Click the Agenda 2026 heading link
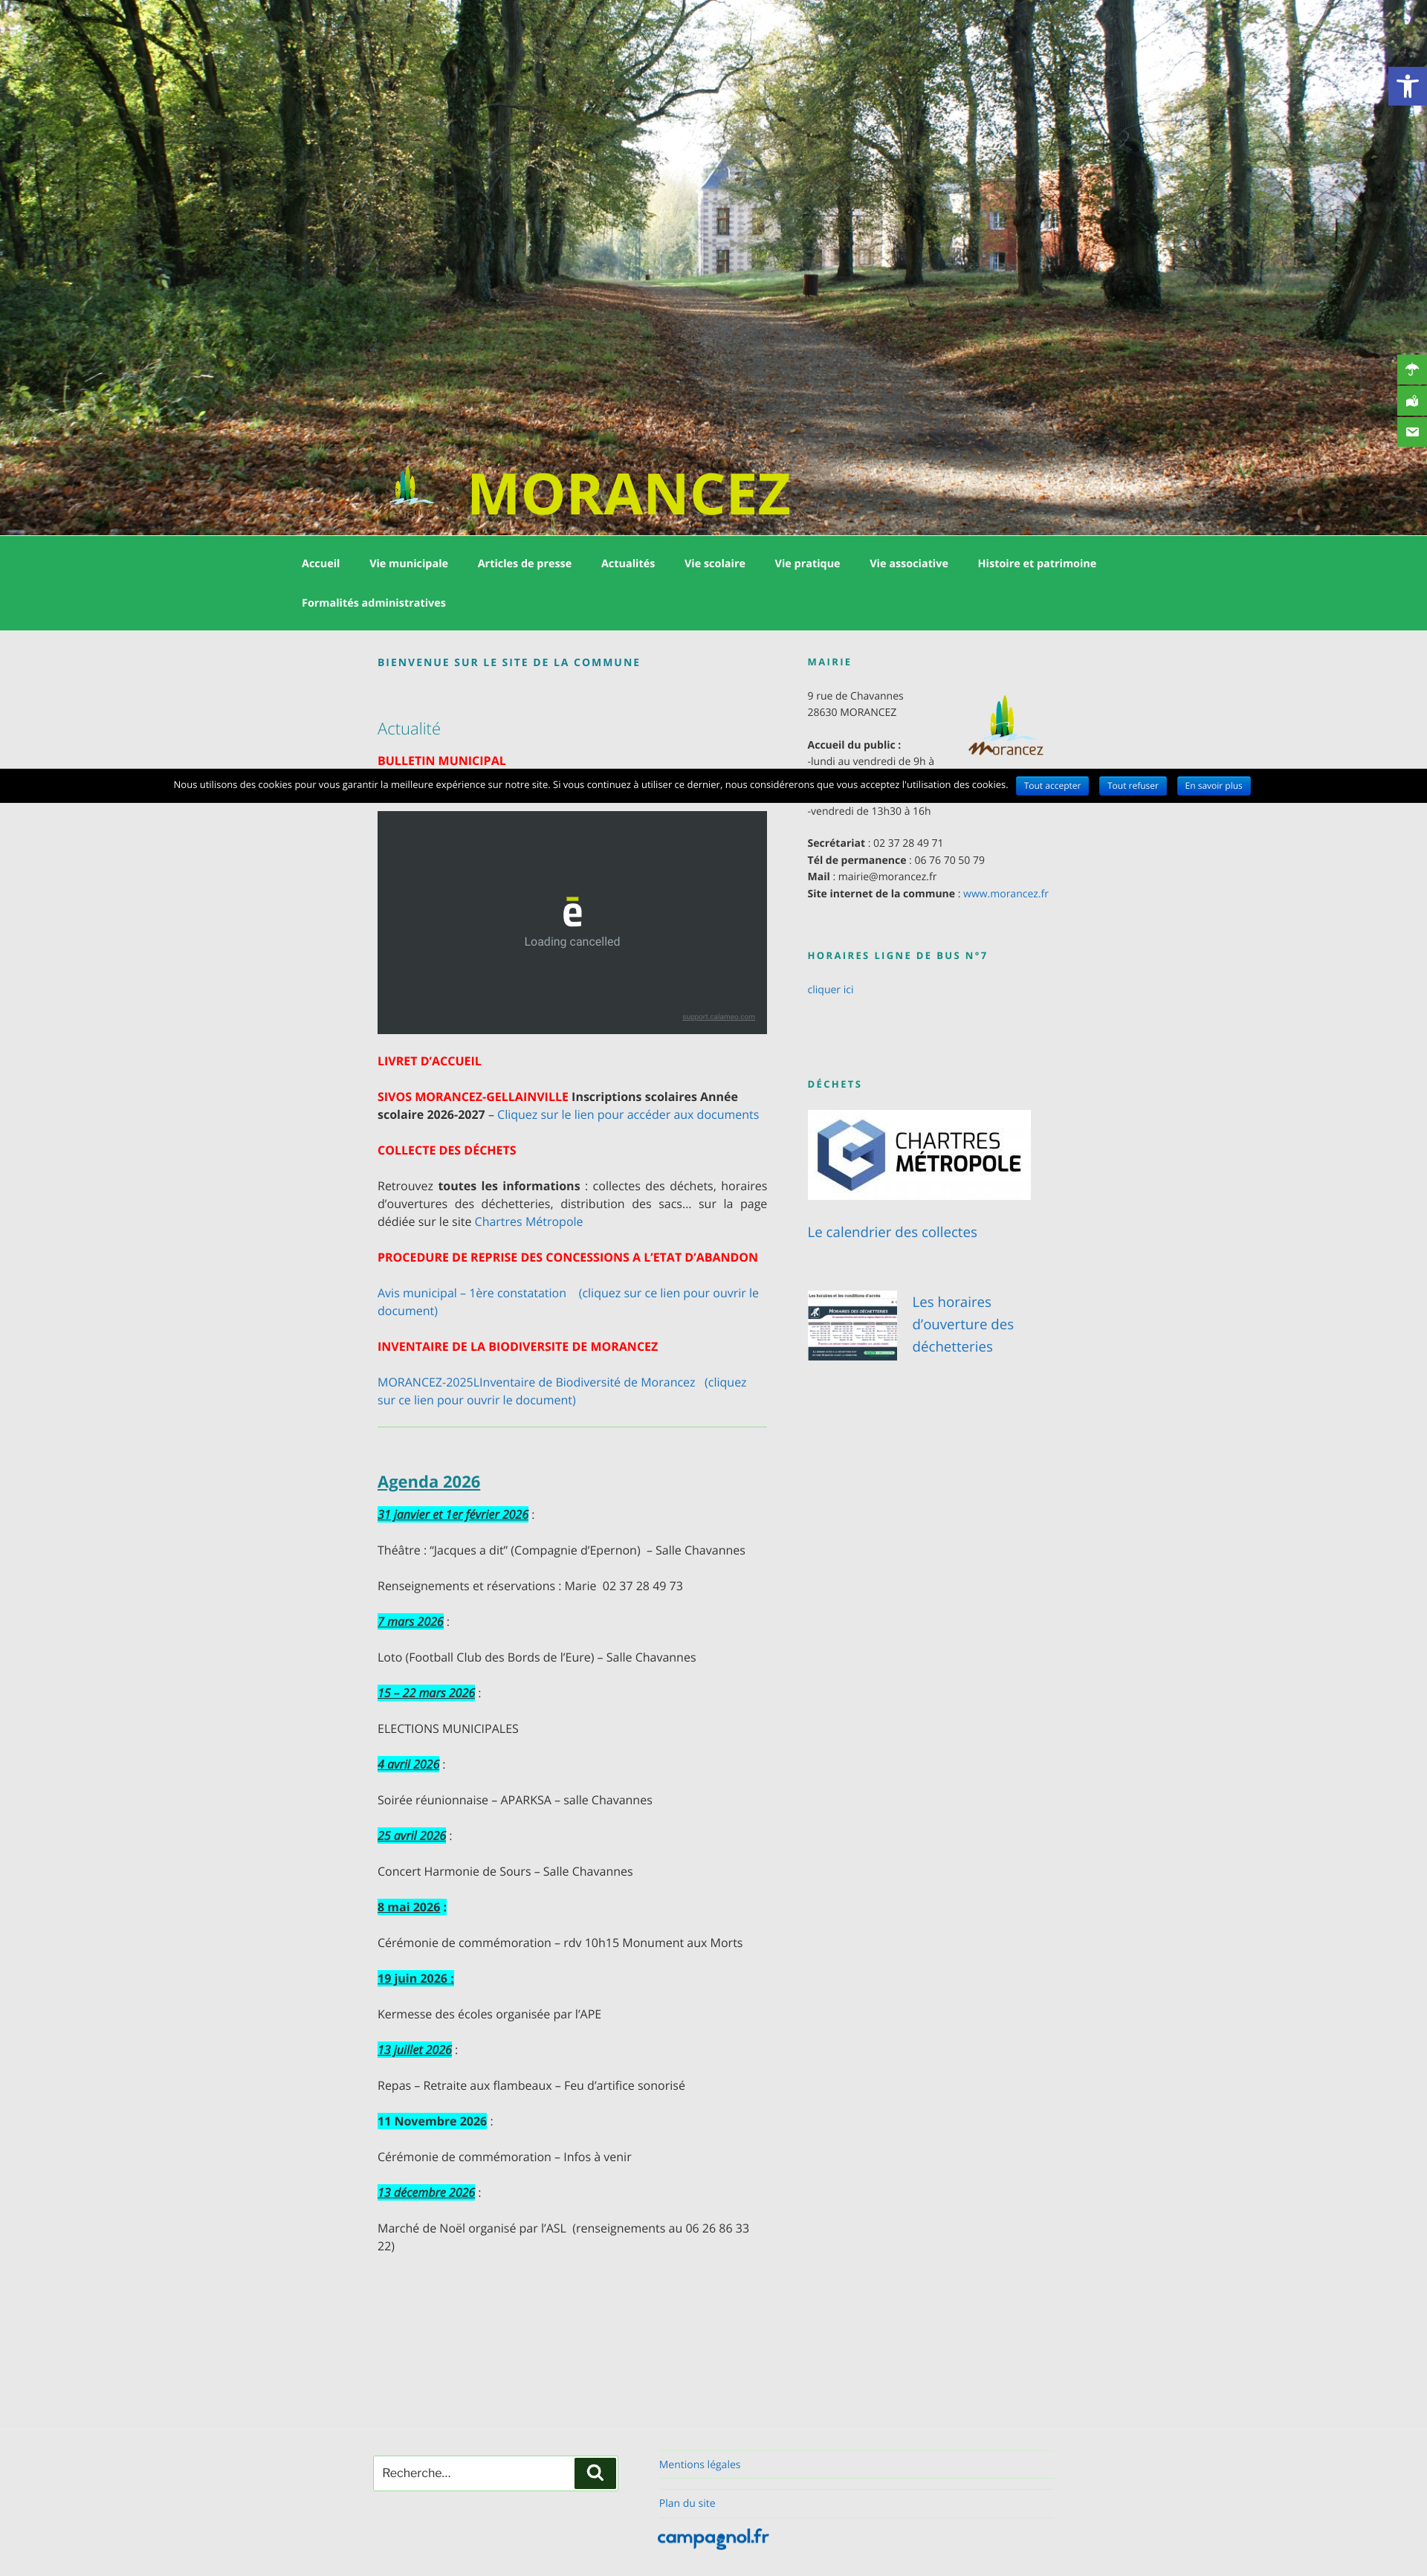This screenshot has height=2576, width=1427. click(x=429, y=1481)
